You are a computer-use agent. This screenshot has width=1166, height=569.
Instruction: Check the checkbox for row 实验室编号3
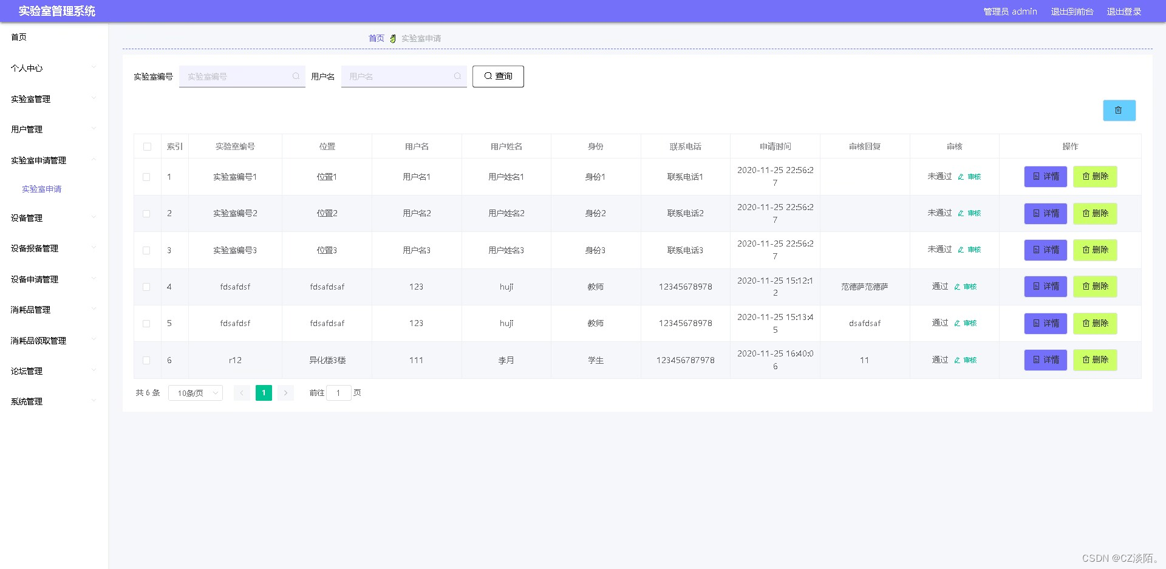tap(146, 250)
